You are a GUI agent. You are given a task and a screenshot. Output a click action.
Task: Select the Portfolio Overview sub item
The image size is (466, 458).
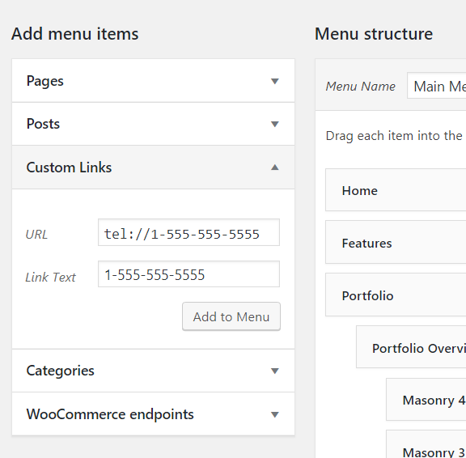point(411,347)
